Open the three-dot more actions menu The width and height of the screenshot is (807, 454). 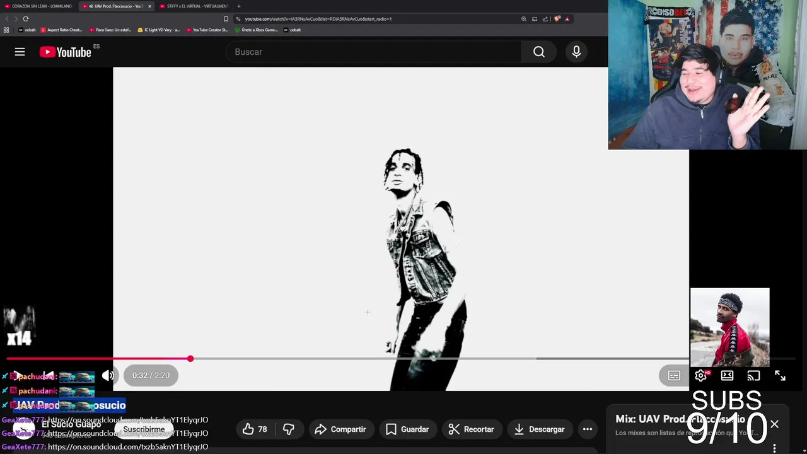click(588, 429)
